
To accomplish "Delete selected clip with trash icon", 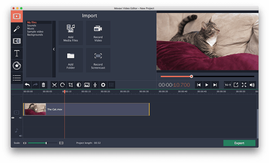I will tap(43, 85).
